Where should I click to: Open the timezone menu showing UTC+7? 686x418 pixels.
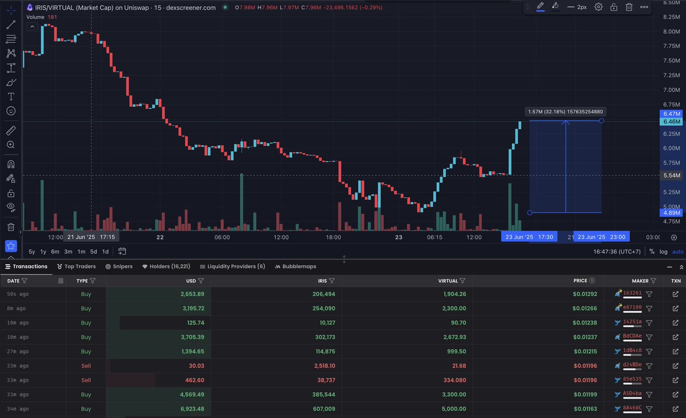[x=616, y=252]
